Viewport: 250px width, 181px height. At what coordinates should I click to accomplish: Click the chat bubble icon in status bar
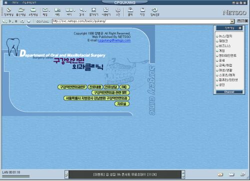click(231, 175)
